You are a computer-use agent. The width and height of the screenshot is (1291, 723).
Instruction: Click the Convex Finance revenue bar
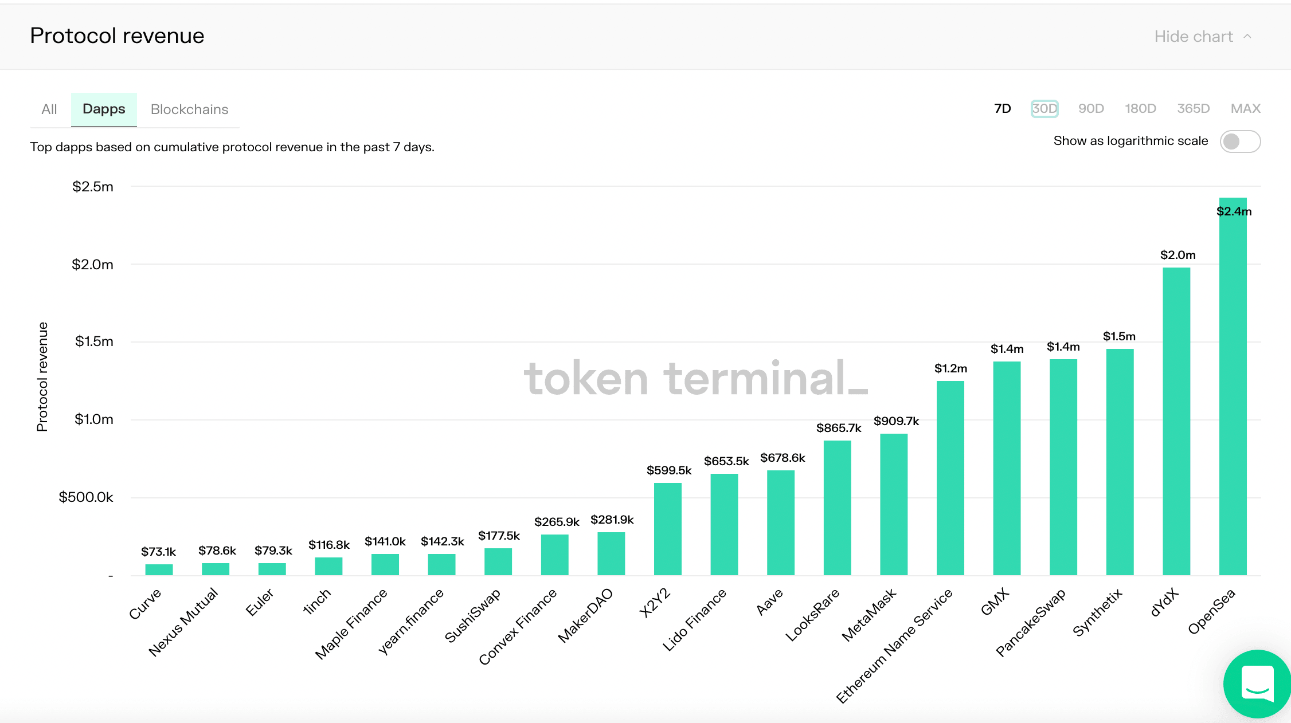[x=555, y=555]
